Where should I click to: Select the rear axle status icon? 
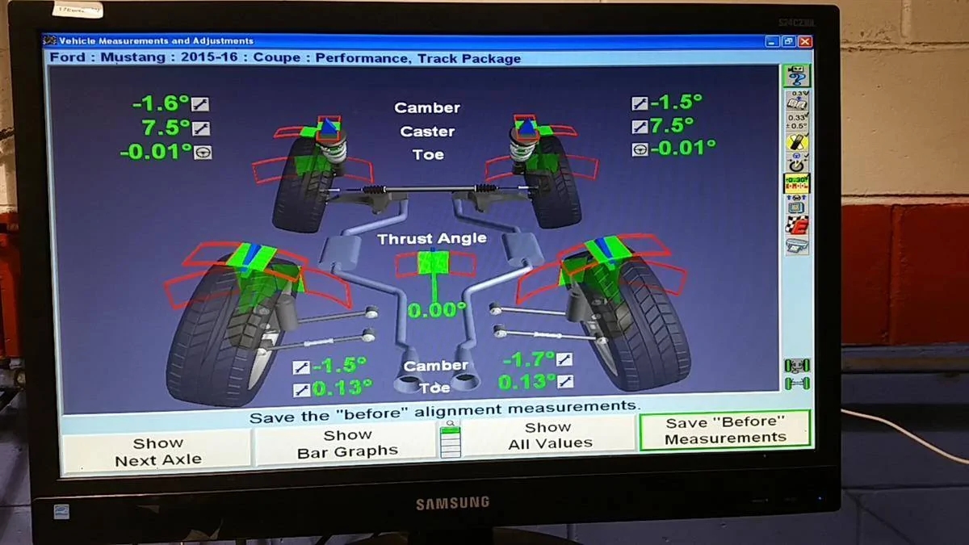point(796,384)
